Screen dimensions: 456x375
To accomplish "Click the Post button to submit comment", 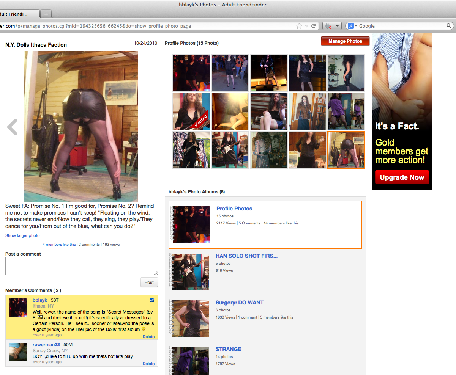I will tap(149, 282).
